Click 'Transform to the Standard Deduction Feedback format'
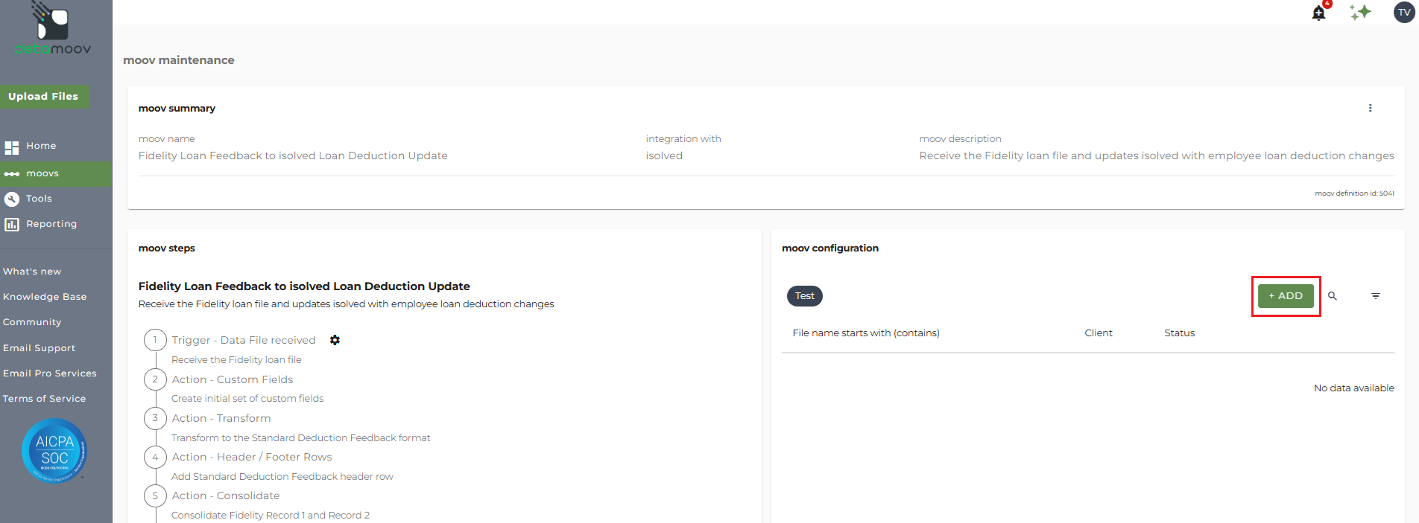 [x=301, y=437]
